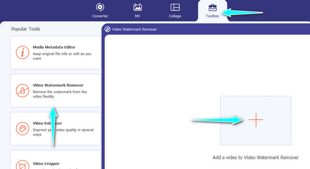Viewport: 310px width, 169px height.
Task: Select the Collage tab label
Action: pos(175,16)
